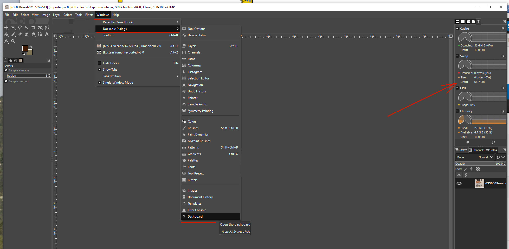Open the top-right dock tab configuration menu
509x249 pixels.
[504, 22]
